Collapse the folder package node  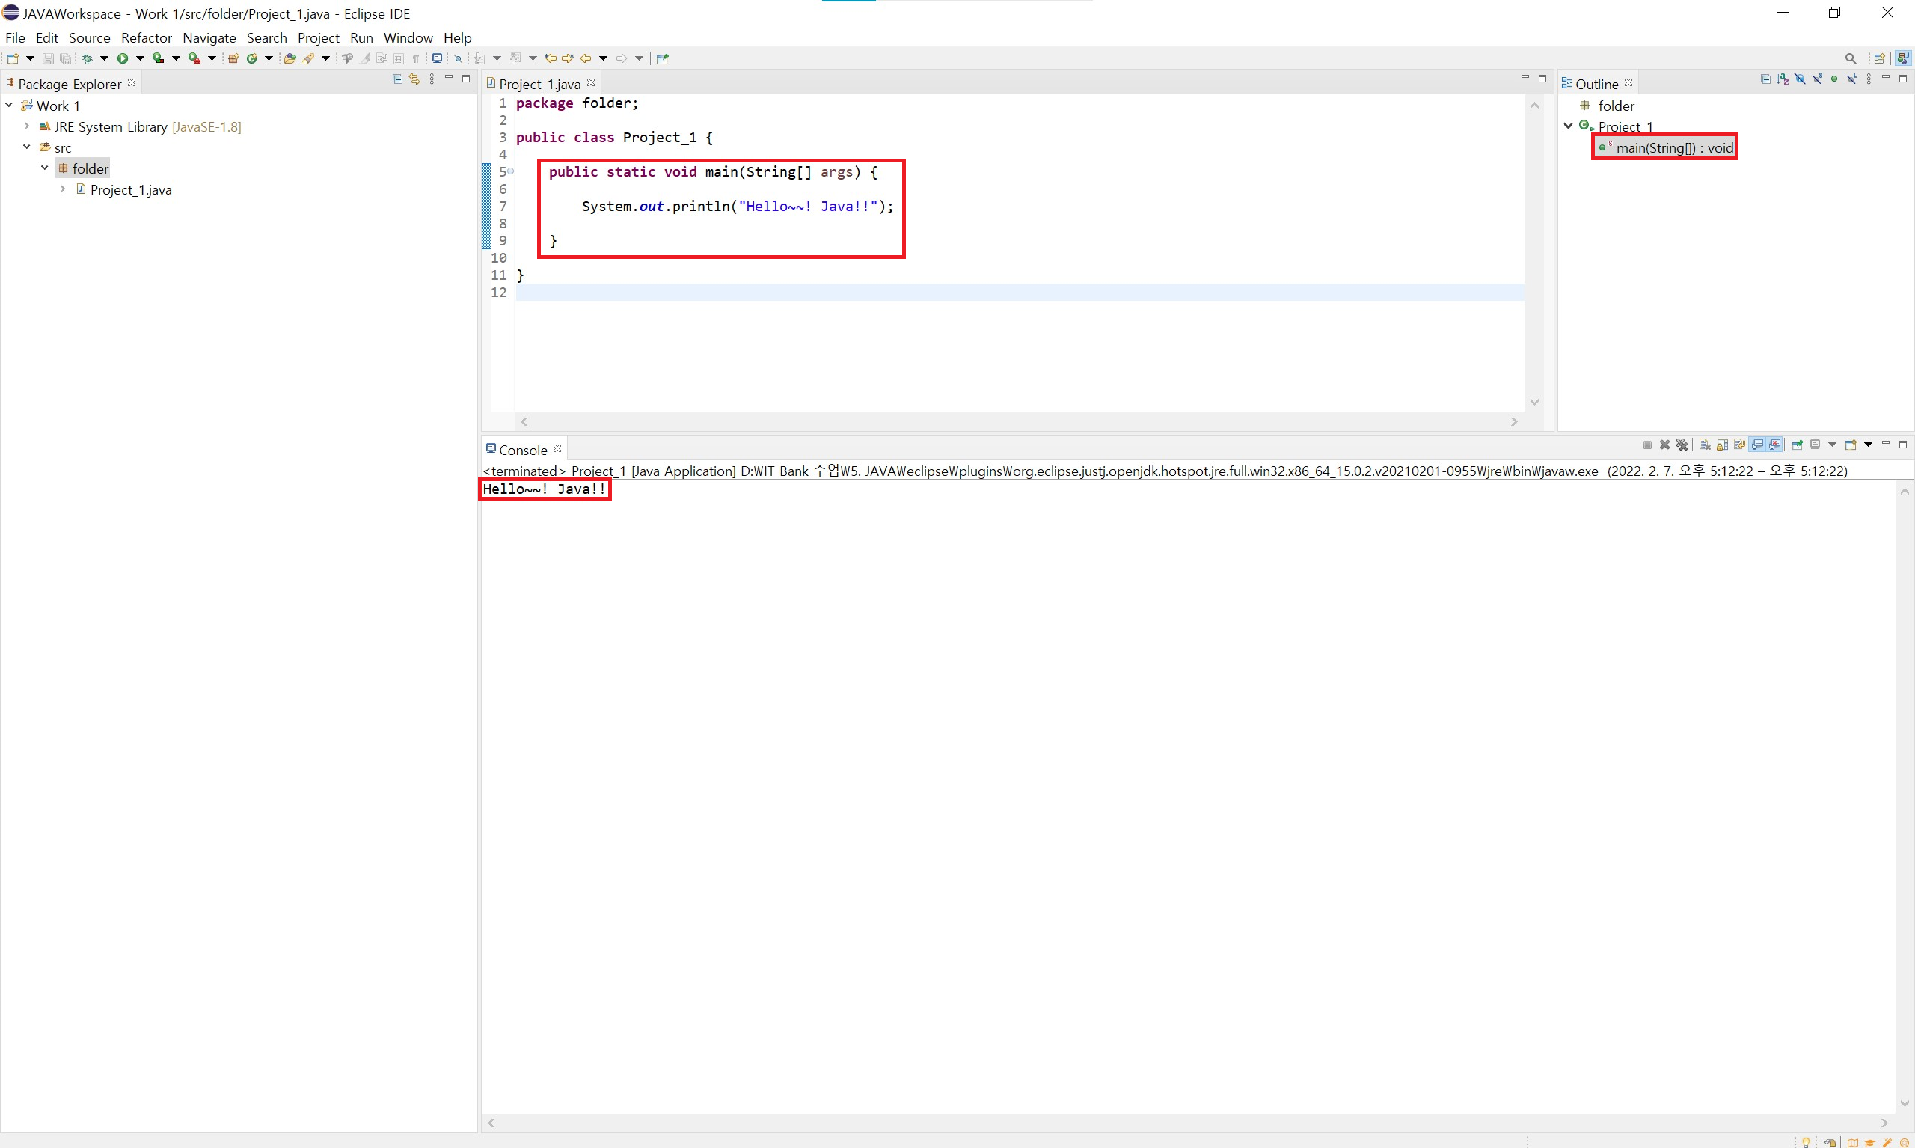45,168
